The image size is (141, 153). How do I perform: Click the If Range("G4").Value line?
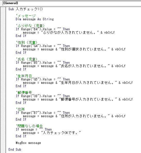coord(43,46)
